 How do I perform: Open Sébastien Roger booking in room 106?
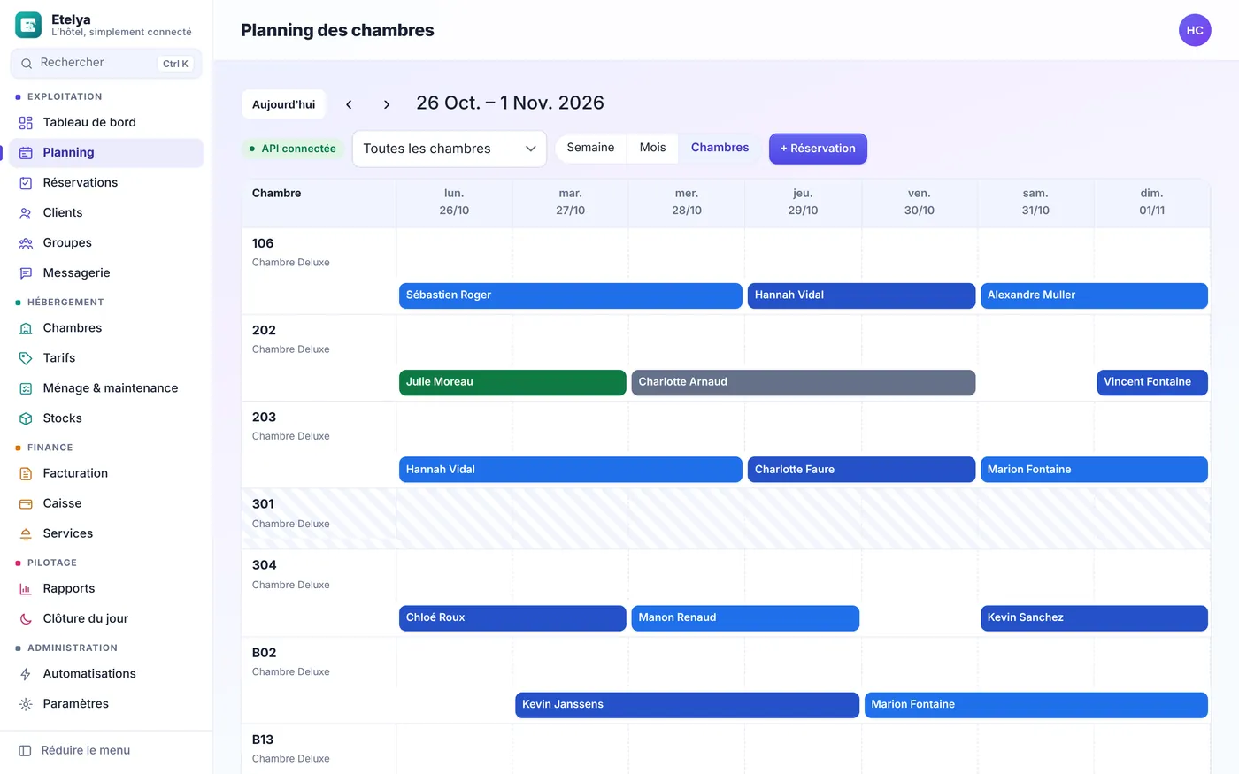click(x=571, y=295)
